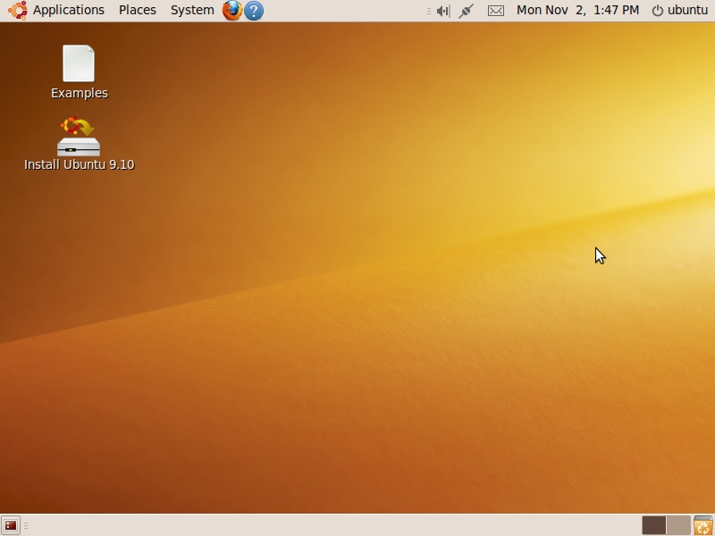
Task: Launch Install Ubuntu 9.10
Action: (79, 136)
